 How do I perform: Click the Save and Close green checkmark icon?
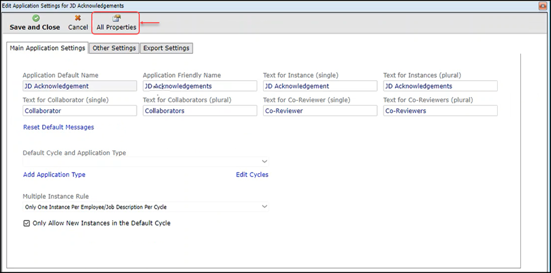click(35, 18)
